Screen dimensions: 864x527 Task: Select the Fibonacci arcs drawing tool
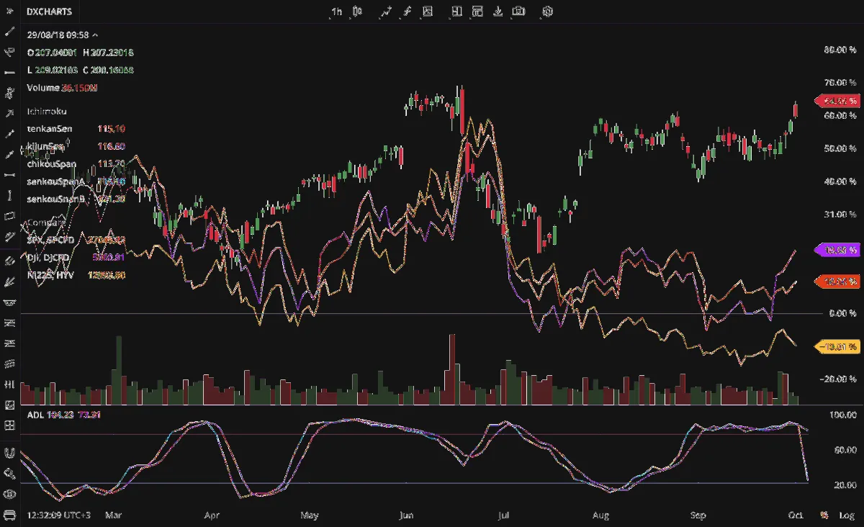[9, 302]
